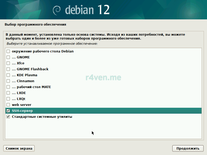The width and height of the screenshot is (207, 155).
Task: Select the 'web server' row text
Action: (x=22, y=105)
